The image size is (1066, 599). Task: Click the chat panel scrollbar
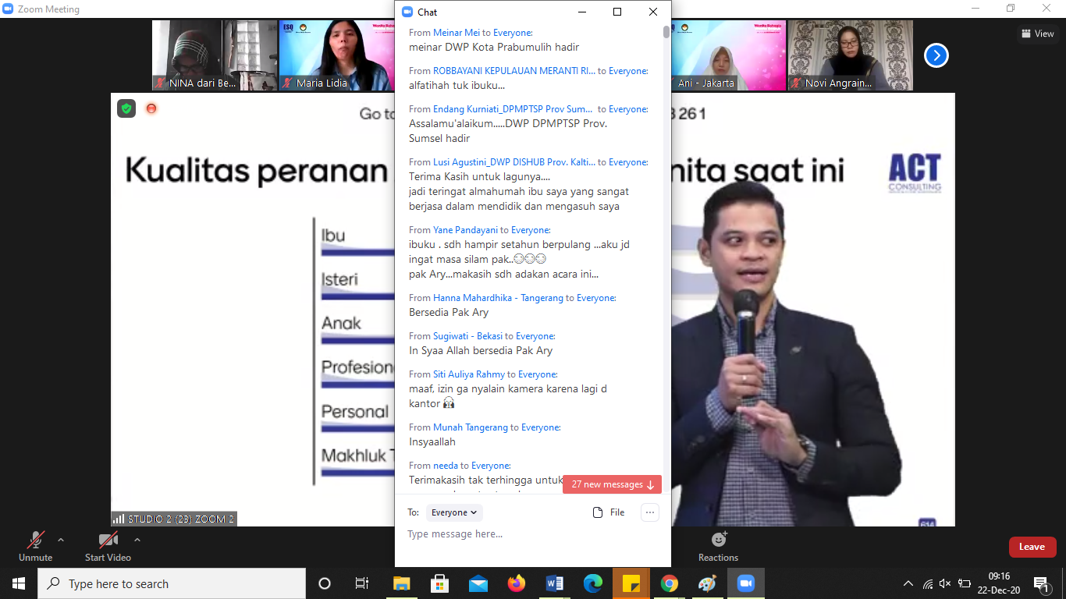pyautogui.click(x=666, y=234)
